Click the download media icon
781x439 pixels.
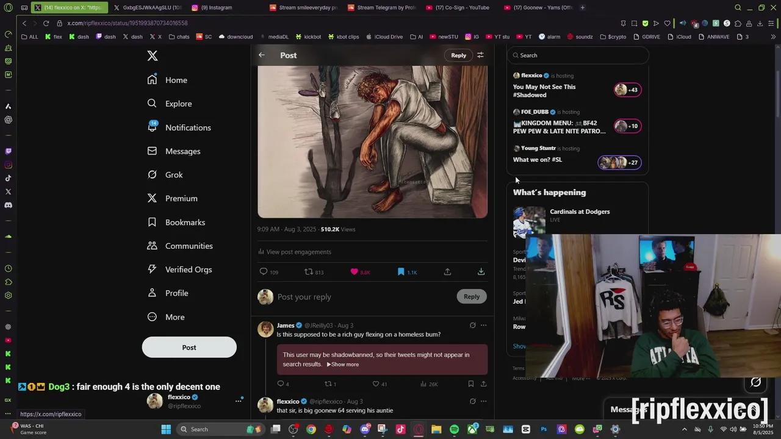[x=481, y=272]
